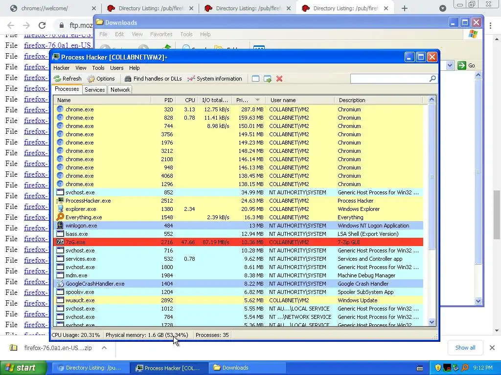The image size is (501, 375).
Task: Sort by the CPU column header
Action: tap(186, 100)
